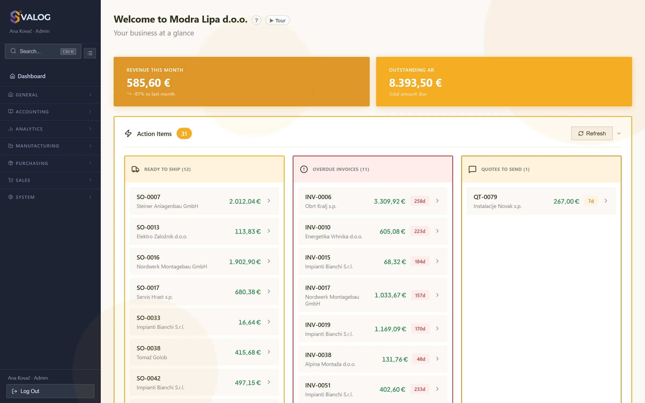Click the search magnifier icon
Screen dimensions: 645x403
[13, 51]
